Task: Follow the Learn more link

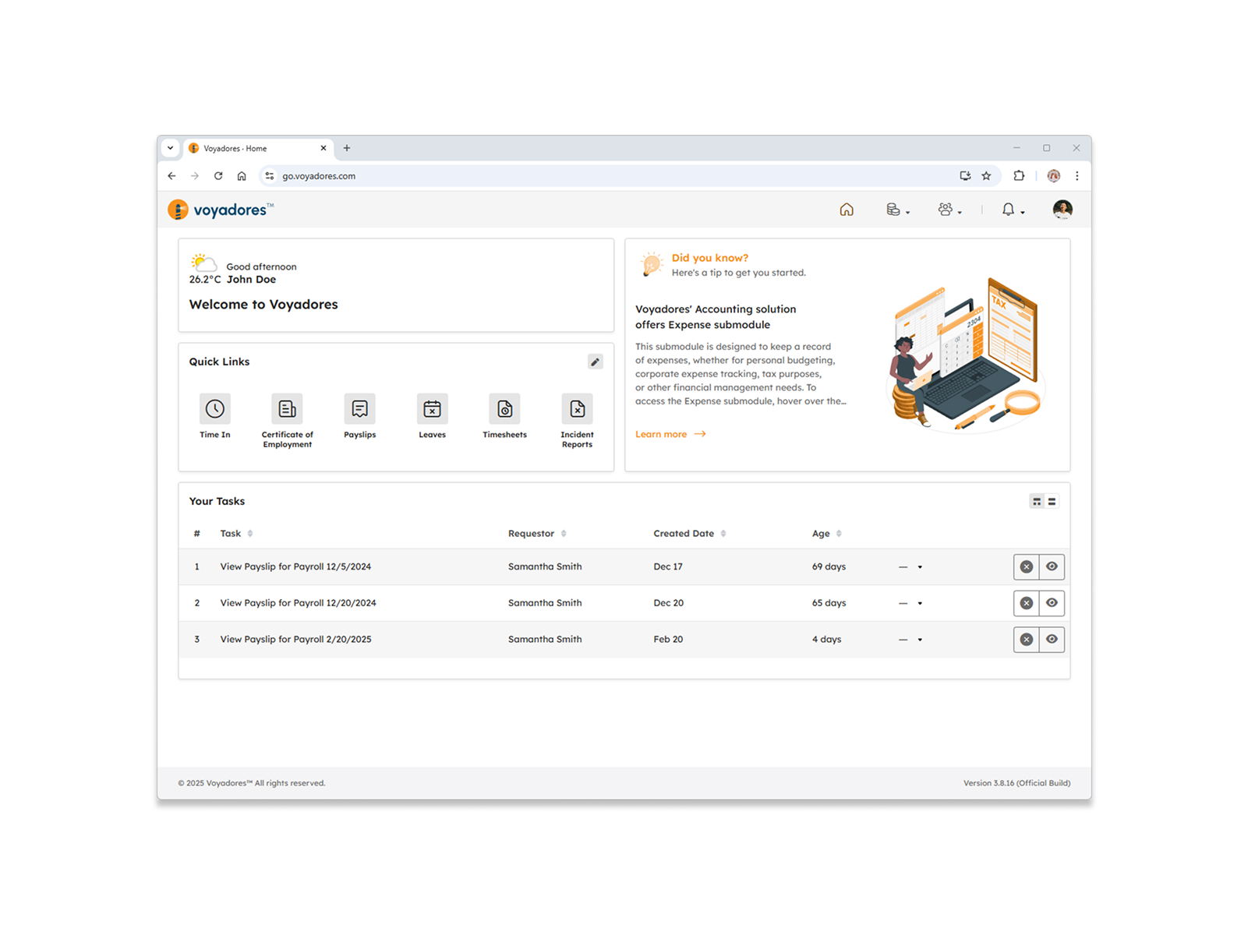Action: pyautogui.click(x=670, y=434)
